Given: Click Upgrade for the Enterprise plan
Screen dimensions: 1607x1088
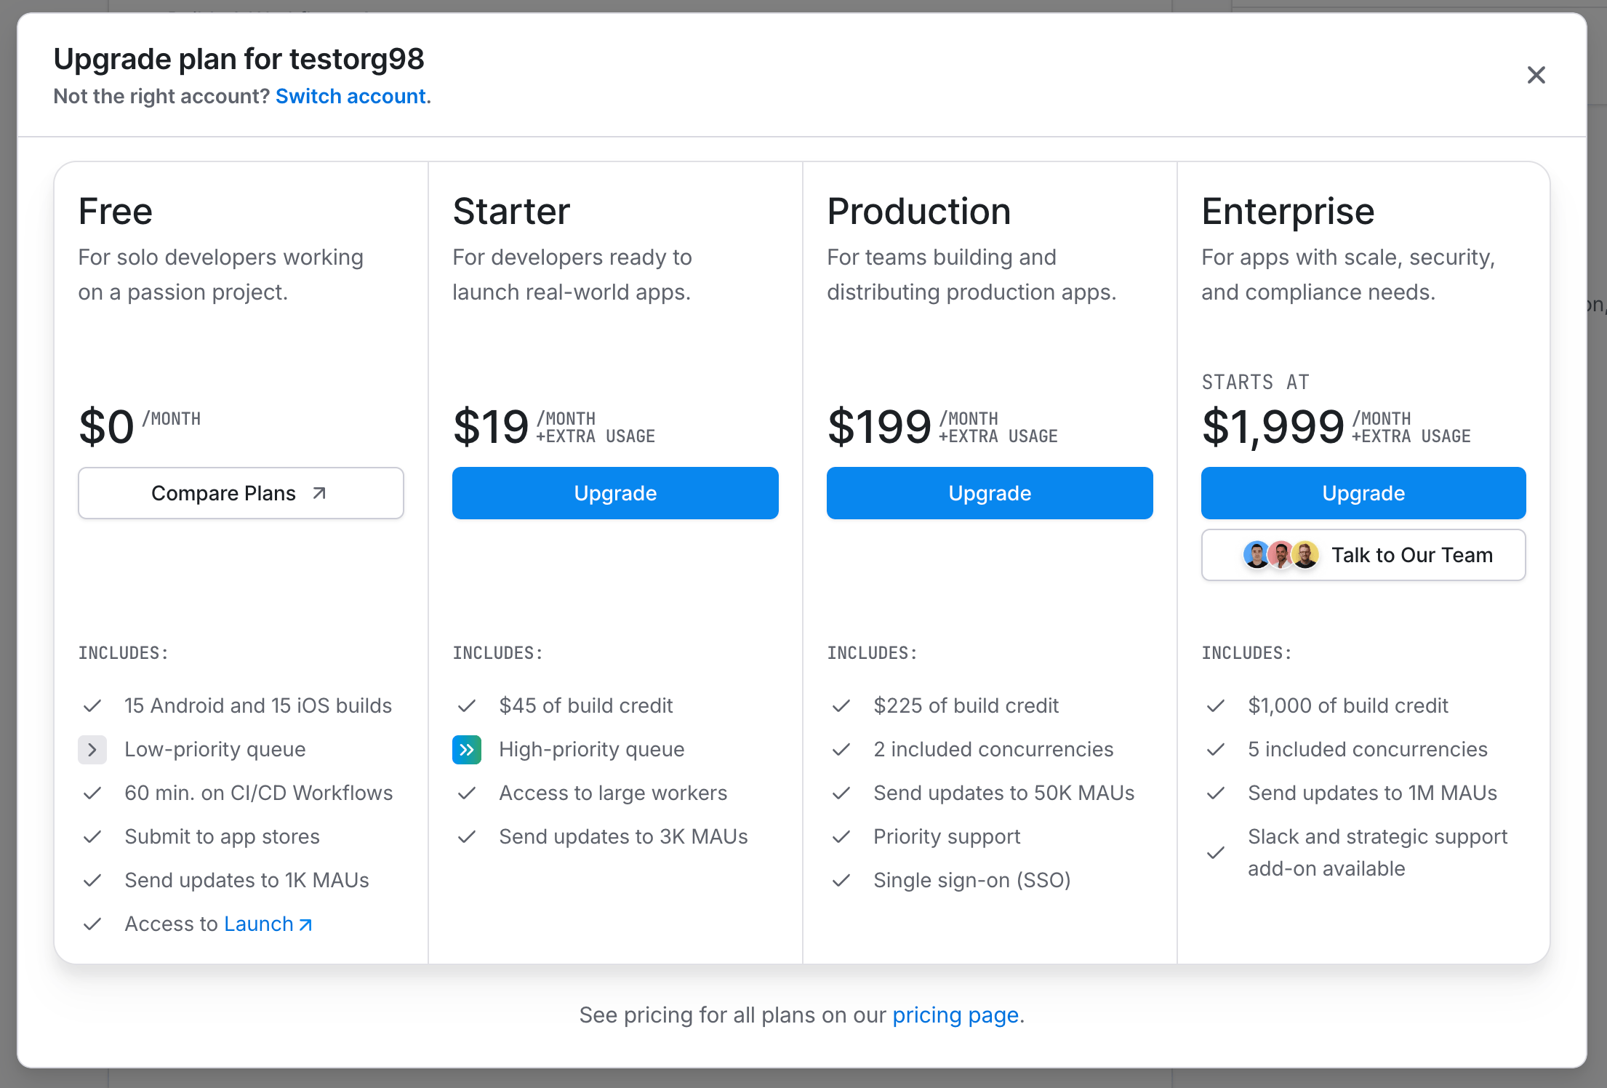Looking at the screenshot, I should 1363,493.
